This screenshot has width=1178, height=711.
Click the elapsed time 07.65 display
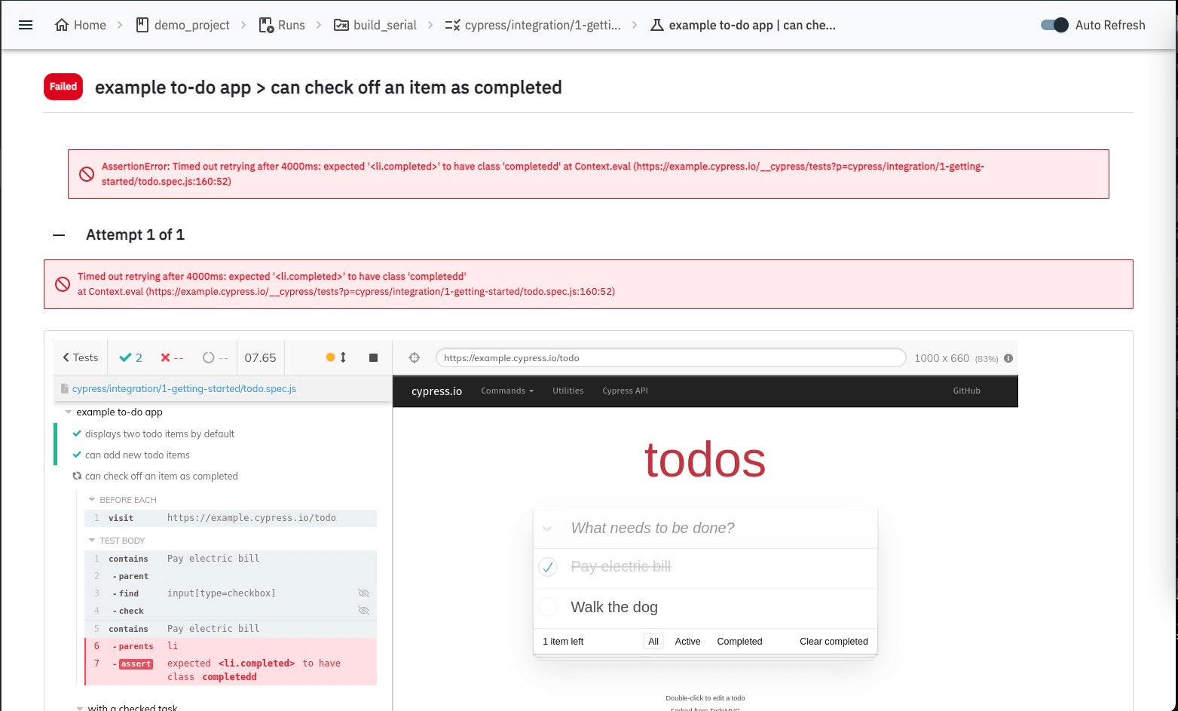click(260, 357)
